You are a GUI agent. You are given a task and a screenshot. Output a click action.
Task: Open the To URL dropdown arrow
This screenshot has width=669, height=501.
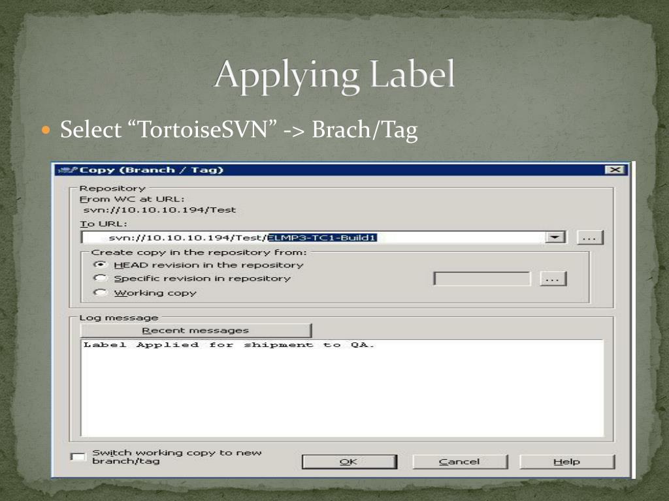556,237
